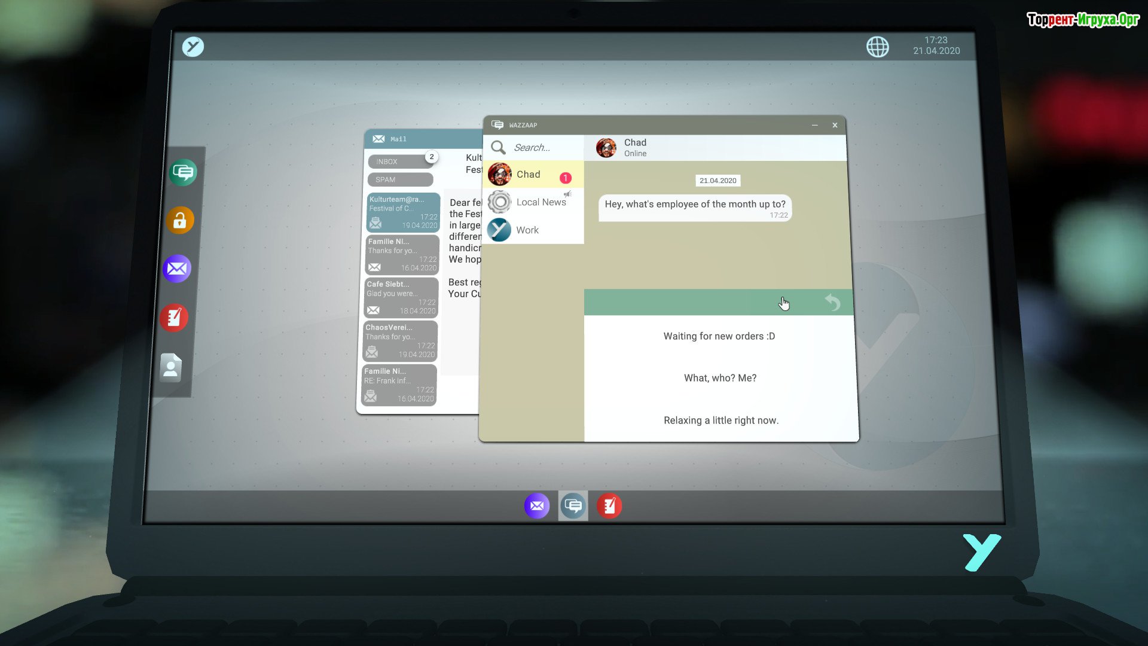Viewport: 1148px width, 646px height.
Task: Open the document profile icon in sidebar
Action: (x=171, y=367)
